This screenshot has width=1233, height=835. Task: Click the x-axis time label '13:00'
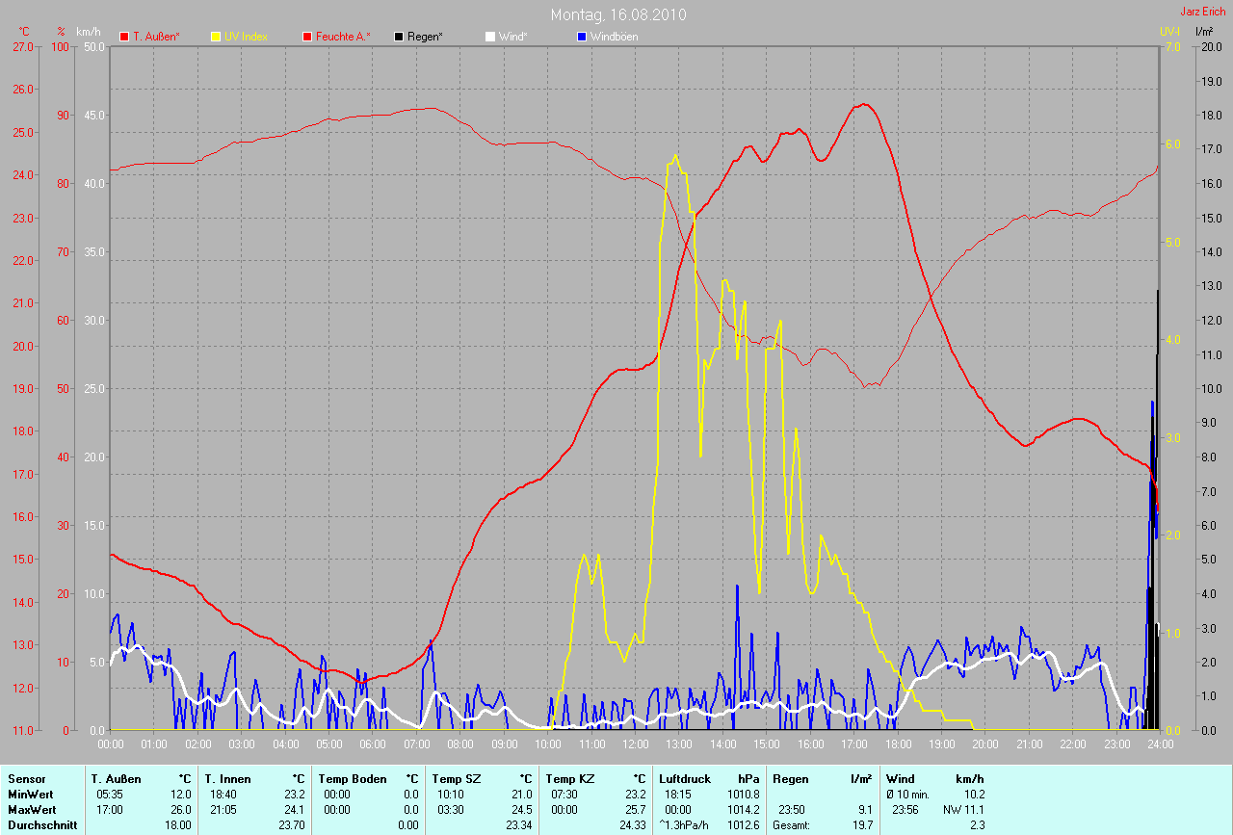coord(679,744)
